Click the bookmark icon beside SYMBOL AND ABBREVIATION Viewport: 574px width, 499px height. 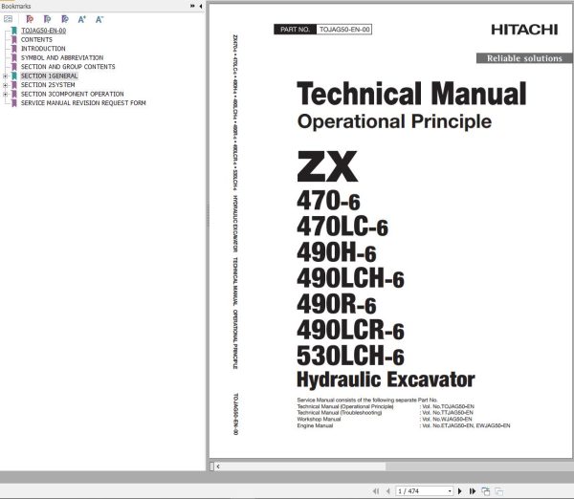[x=14, y=57]
